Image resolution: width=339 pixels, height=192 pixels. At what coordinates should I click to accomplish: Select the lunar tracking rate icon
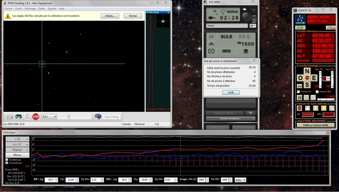(x=316, y=108)
